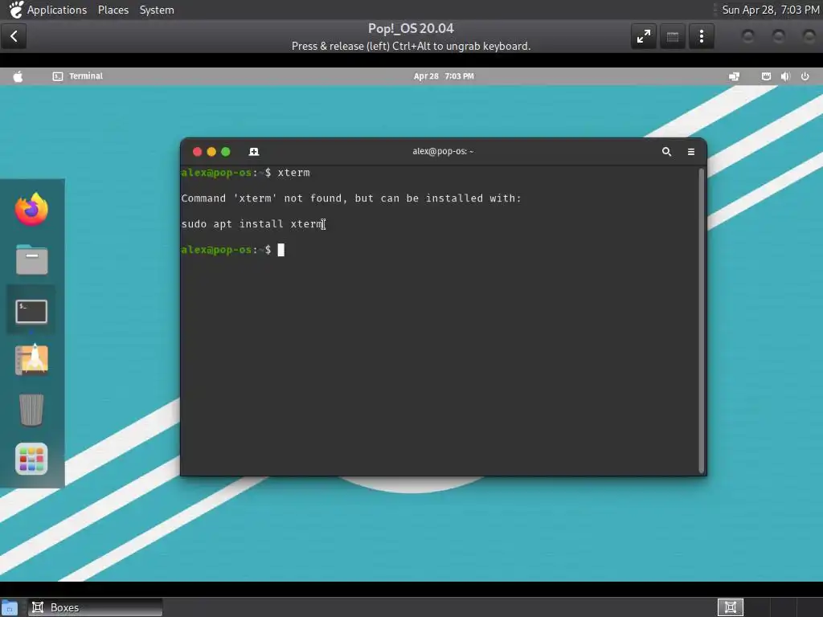Open the Places menu
Image resolution: width=823 pixels, height=617 pixels.
click(x=113, y=10)
